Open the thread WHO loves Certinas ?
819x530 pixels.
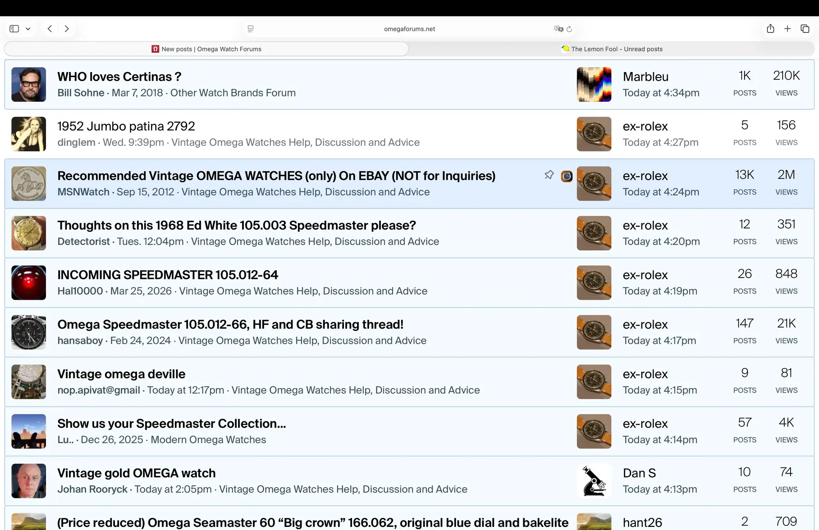pyautogui.click(x=119, y=77)
